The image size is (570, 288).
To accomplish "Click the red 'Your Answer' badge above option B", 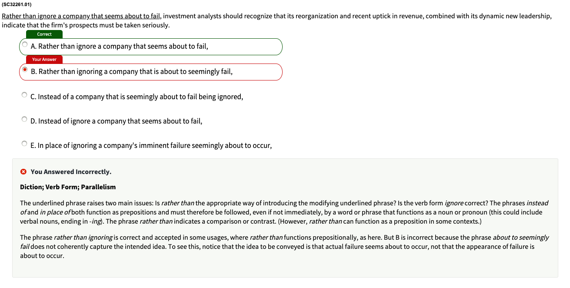I will click(x=44, y=59).
